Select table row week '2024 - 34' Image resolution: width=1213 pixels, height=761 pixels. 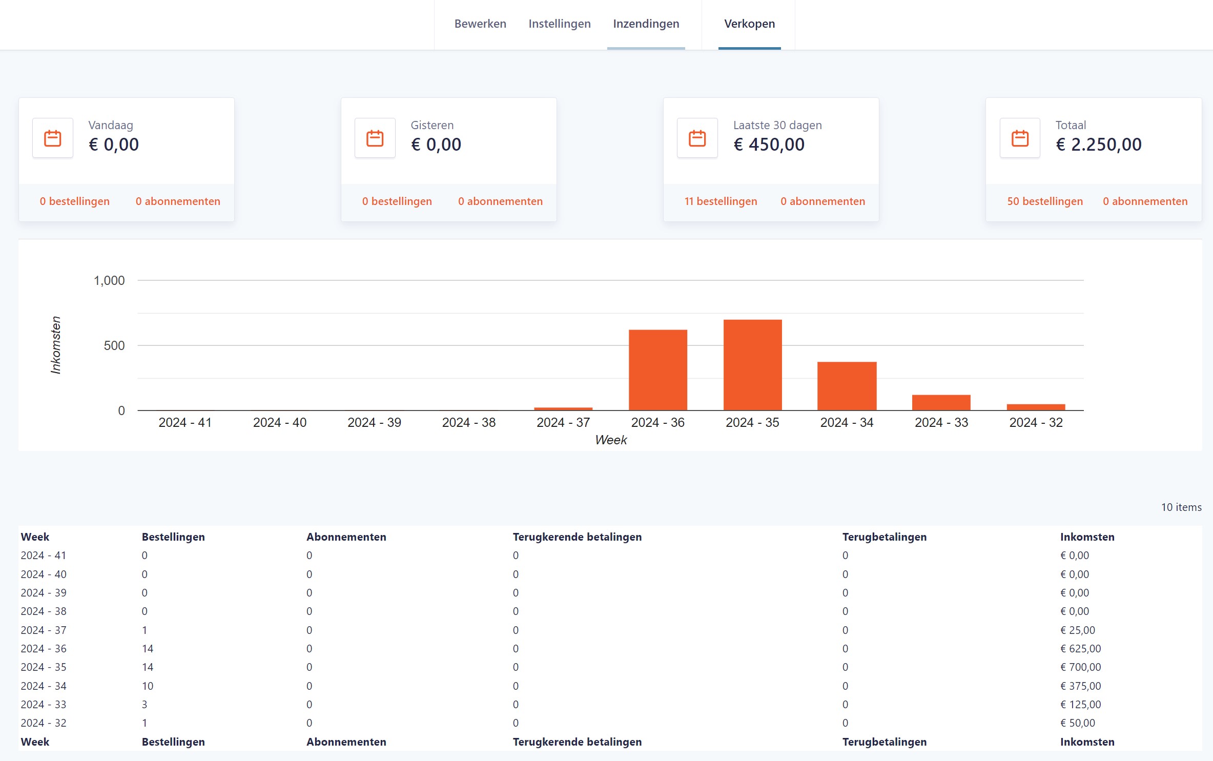click(x=610, y=686)
